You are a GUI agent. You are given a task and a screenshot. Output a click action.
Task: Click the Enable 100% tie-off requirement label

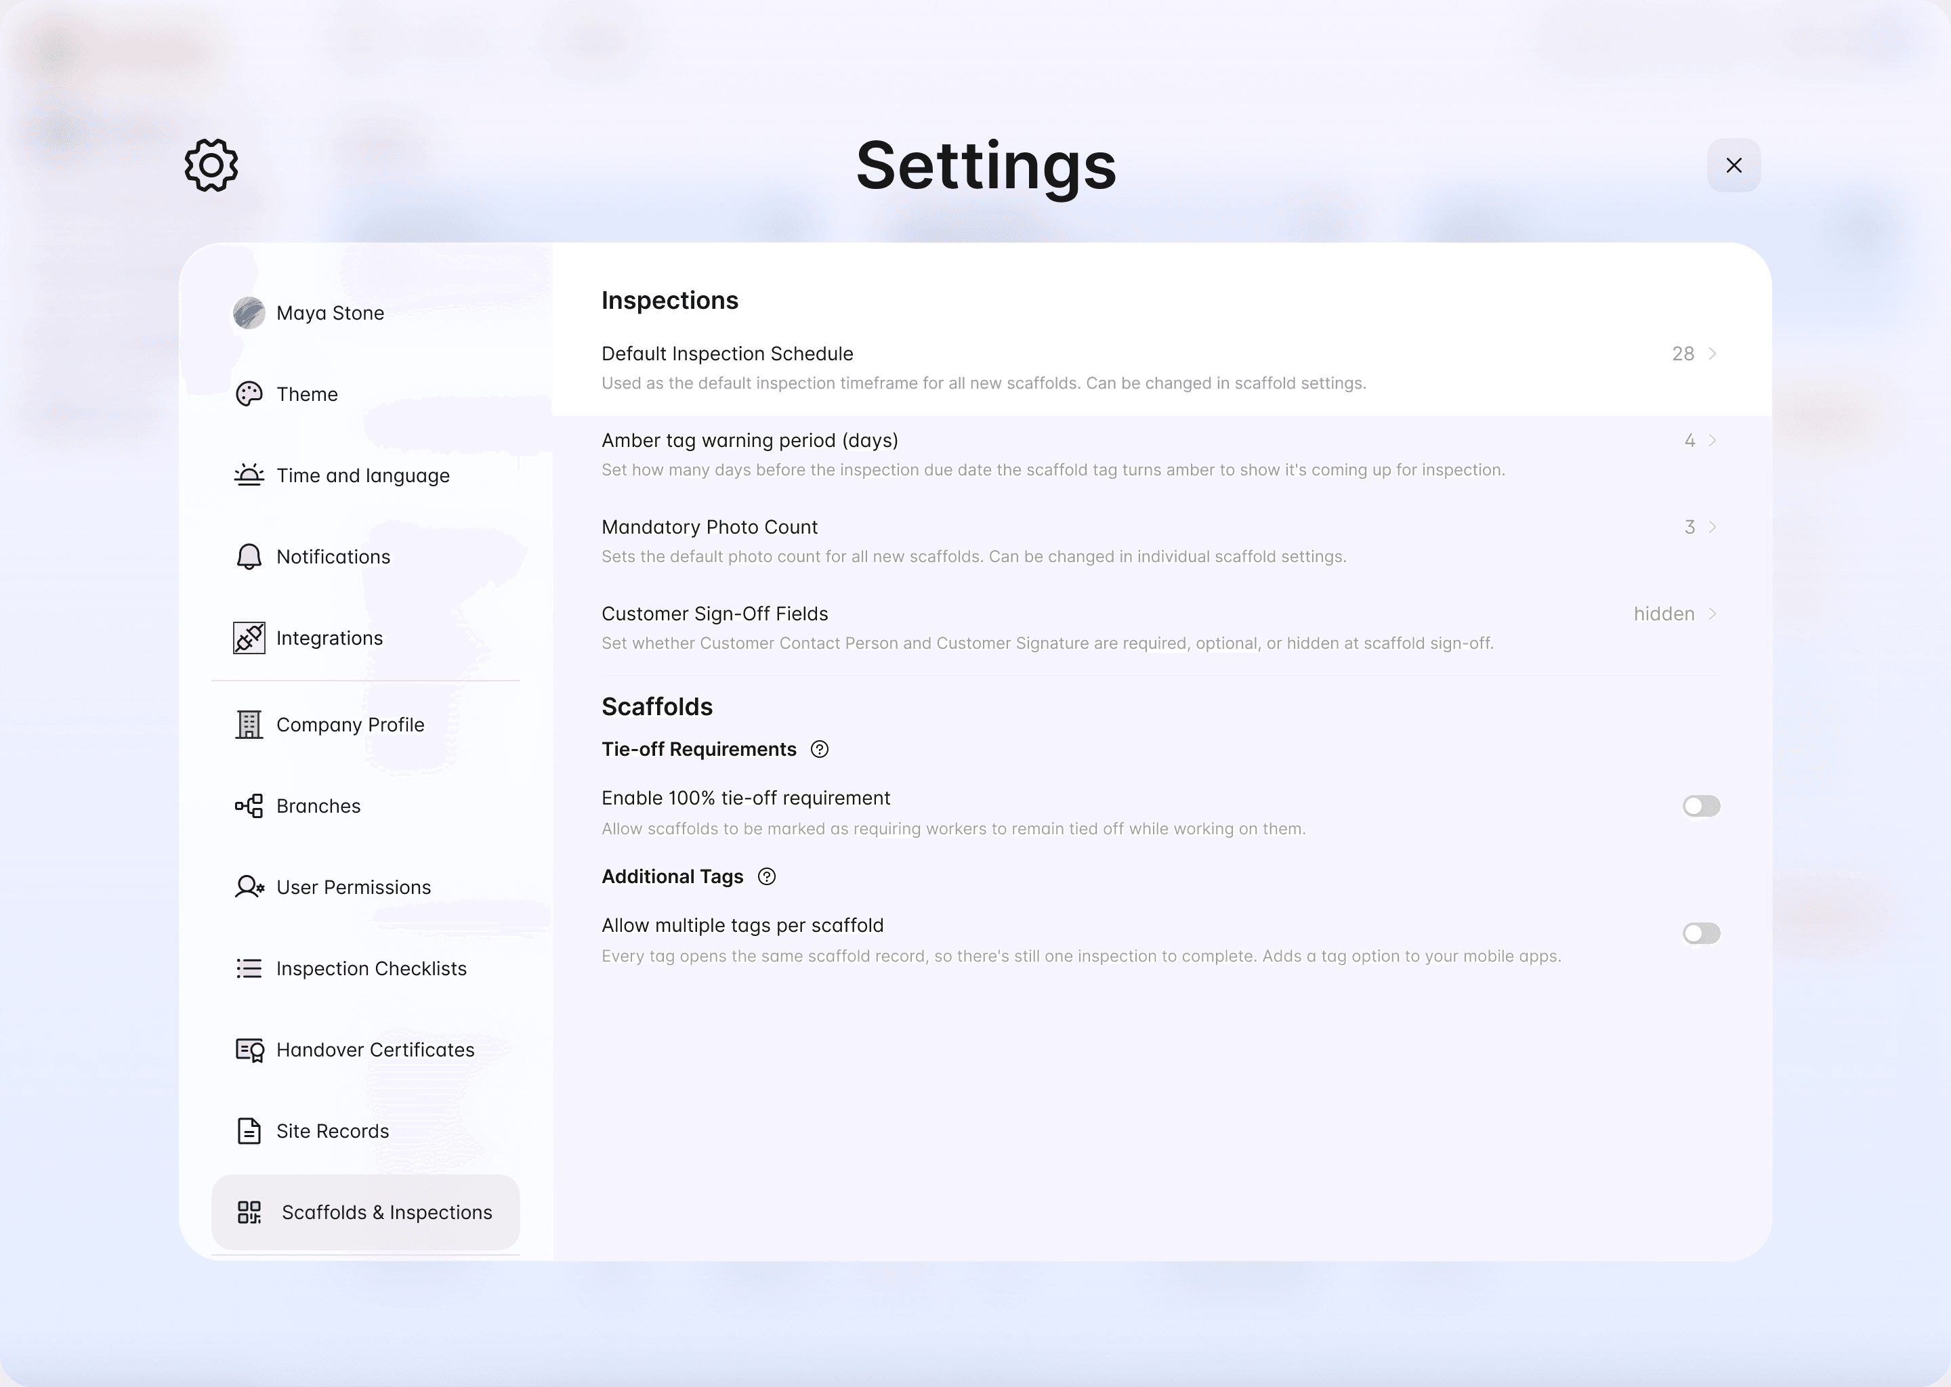click(746, 798)
